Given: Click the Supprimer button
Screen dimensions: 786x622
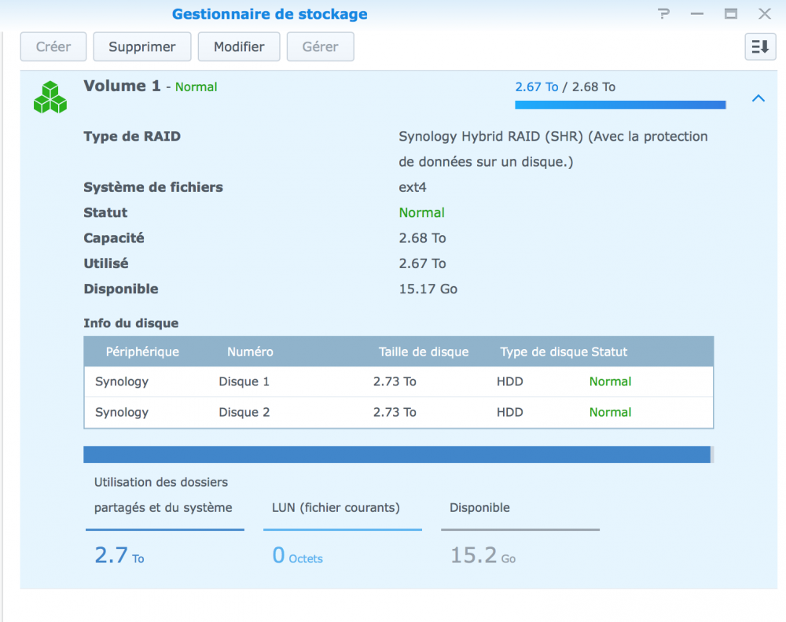Looking at the screenshot, I should [x=142, y=46].
